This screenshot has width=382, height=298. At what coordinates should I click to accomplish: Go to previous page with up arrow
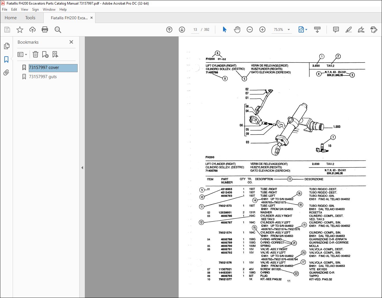(x=169, y=30)
